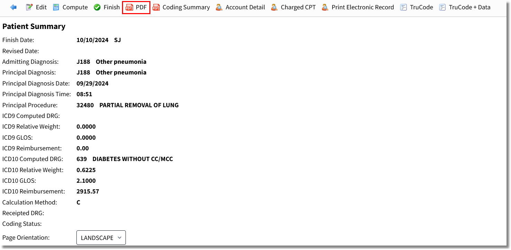
Task: Click the 32480 PARTIAL REMOVAL OF LUNG text
Action: 128,105
